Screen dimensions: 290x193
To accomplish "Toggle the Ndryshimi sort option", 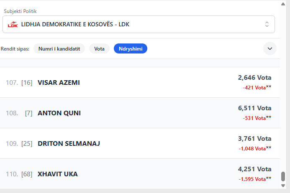I will click(130, 49).
